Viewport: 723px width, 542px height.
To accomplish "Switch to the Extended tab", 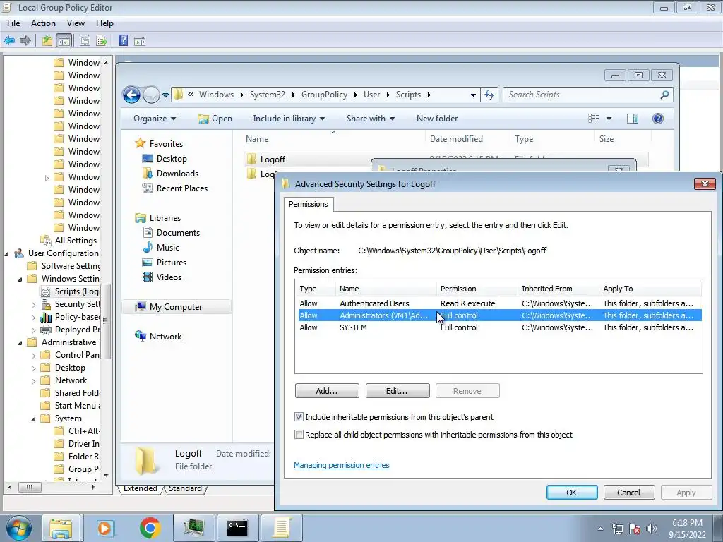I will 141,488.
